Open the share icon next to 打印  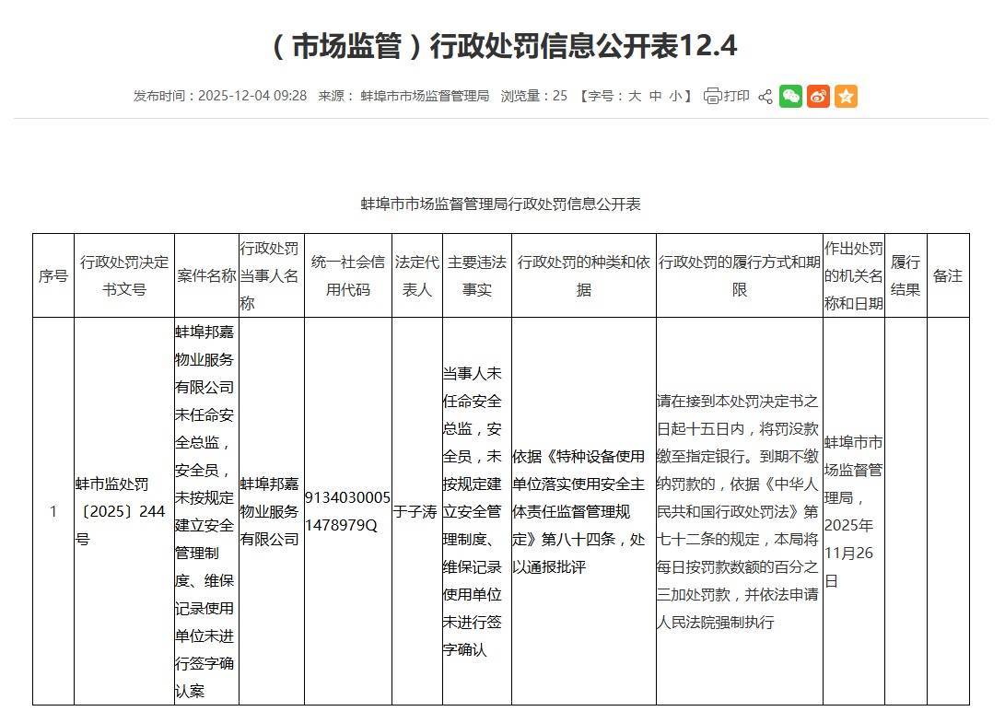click(765, 95)
